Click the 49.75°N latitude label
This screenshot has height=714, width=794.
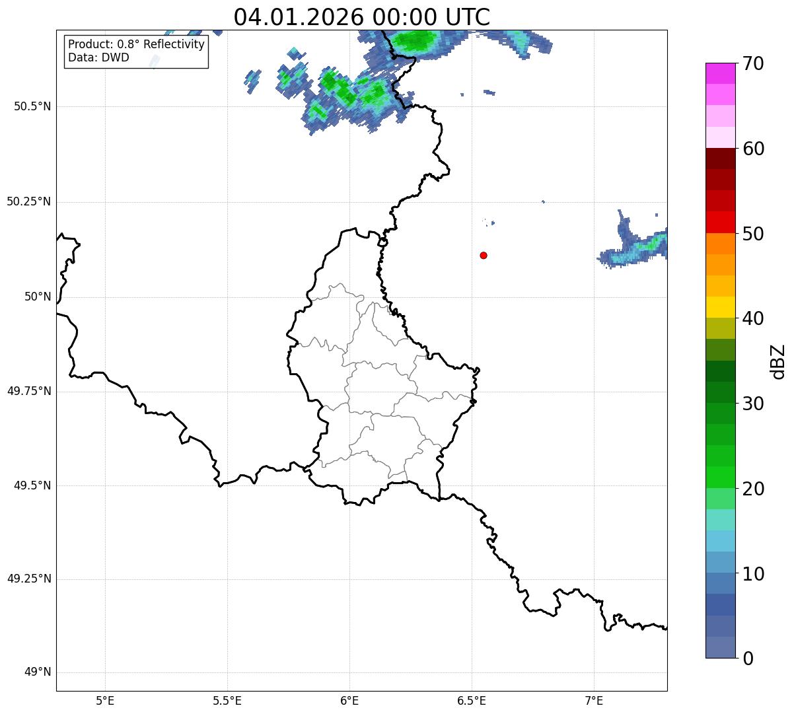[x=29, y=391]
